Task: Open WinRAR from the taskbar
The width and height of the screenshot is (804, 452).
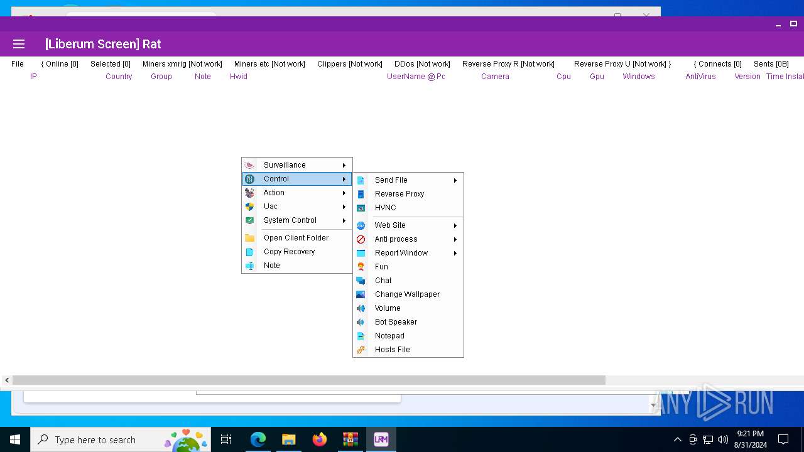Action: click(x=350, y=439)
